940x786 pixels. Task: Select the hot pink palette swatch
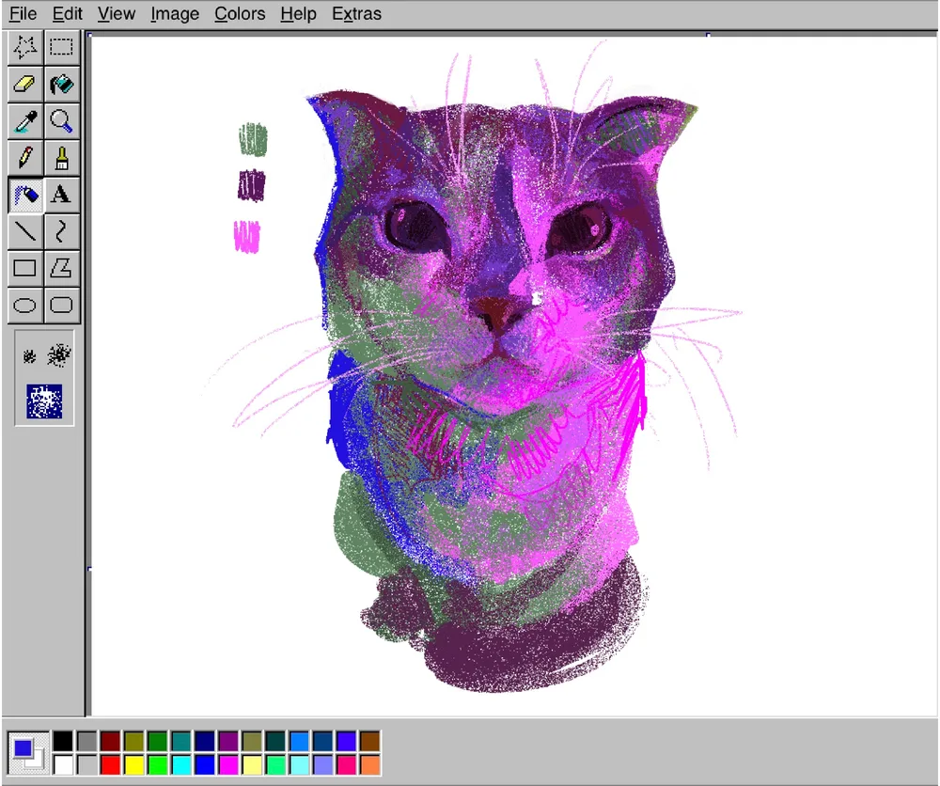click(x=347, y=765)
